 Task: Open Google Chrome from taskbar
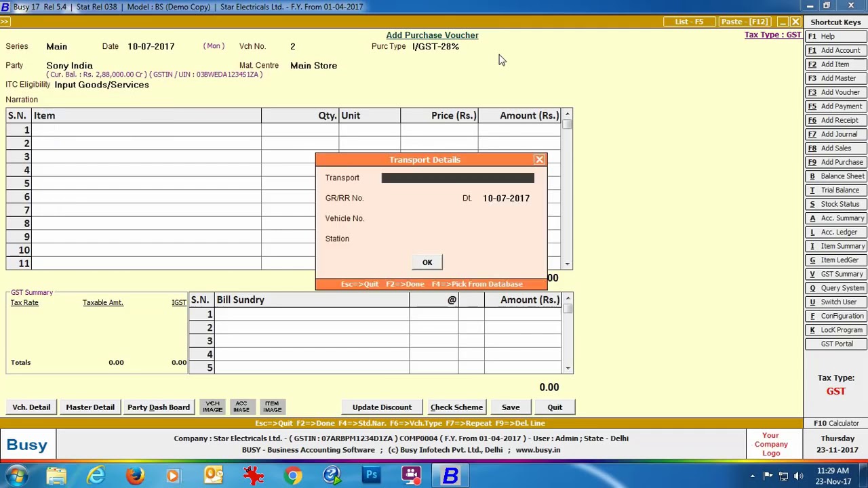pyautogui.click(x=293, y=476)
